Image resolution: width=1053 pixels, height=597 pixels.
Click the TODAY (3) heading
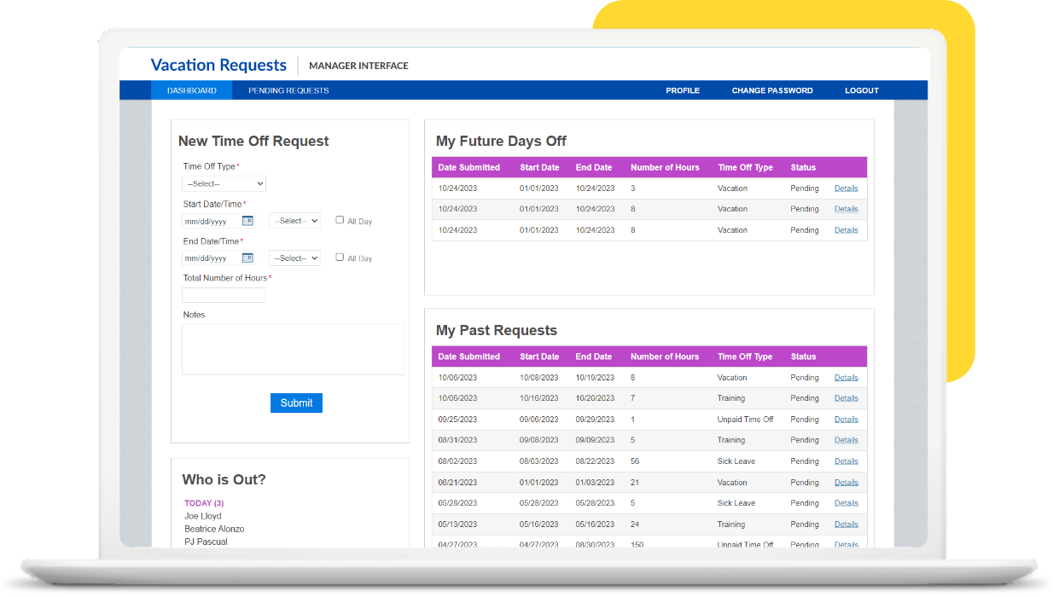(204, 503)
